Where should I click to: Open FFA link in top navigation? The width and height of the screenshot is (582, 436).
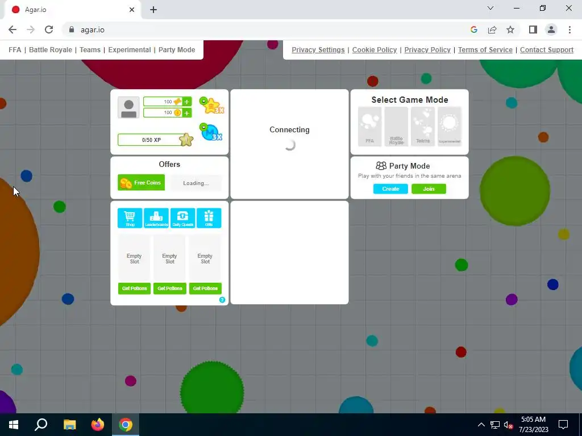15,50
